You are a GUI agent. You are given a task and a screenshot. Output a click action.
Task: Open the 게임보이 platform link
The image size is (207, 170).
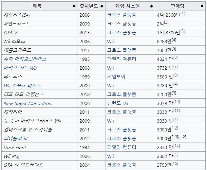pos(116,76)
